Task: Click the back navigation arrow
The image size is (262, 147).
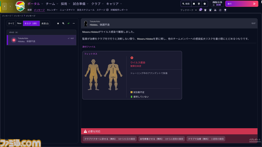Action: coord(5,6)
